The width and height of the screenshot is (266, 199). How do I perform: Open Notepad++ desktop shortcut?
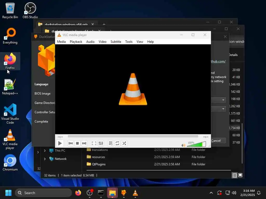click(10, 87)
